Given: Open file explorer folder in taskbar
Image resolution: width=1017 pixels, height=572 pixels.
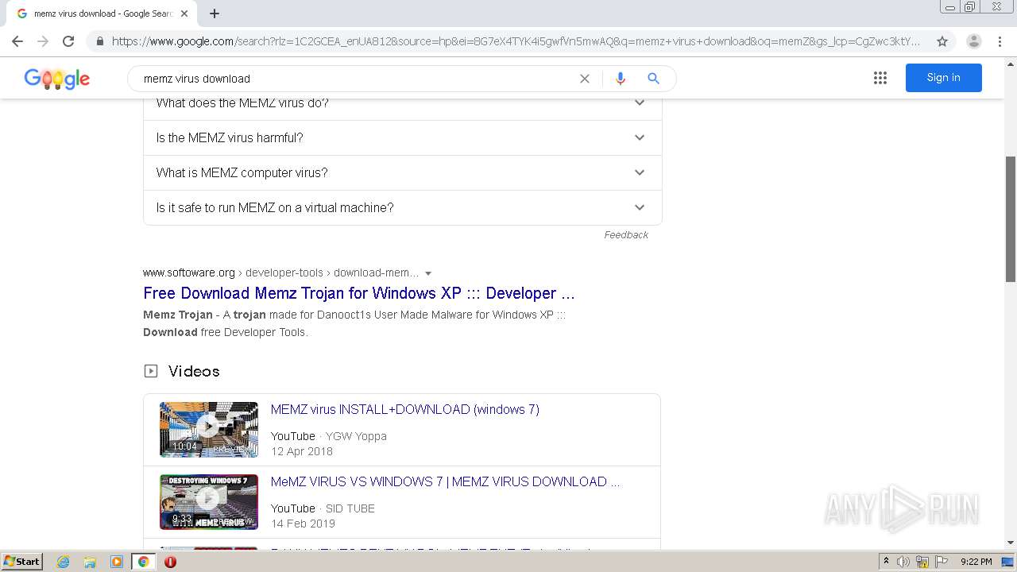Looking at the screenshot, I should 90,562.
